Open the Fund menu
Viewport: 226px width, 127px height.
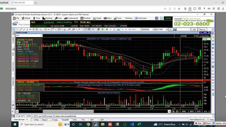pyautogui.click(x=118, y=18)
